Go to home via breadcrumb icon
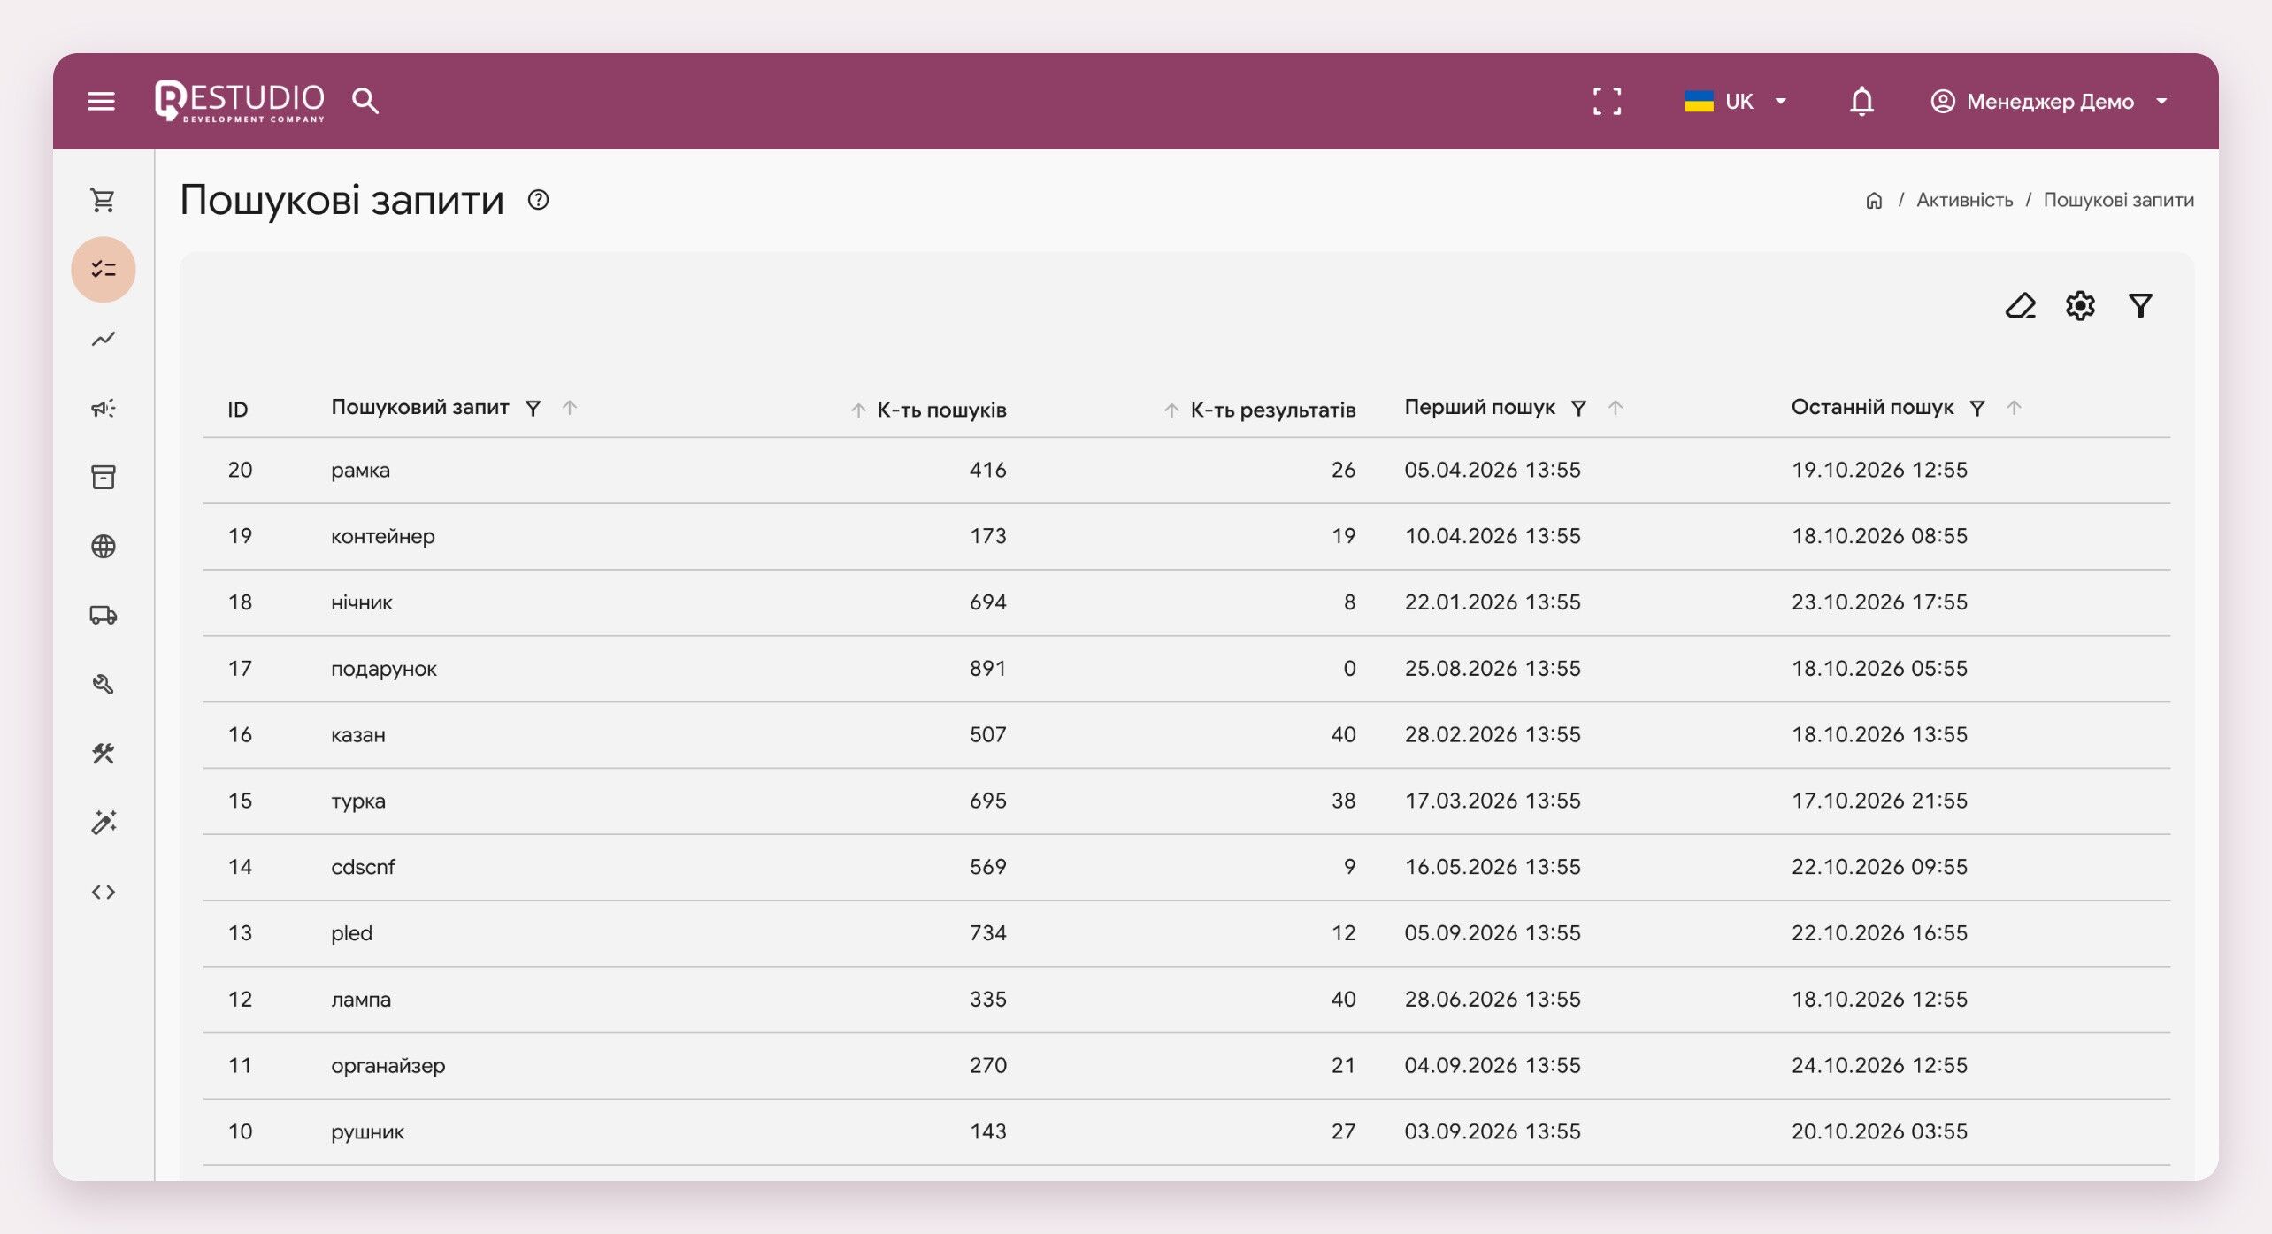Viewport: 2272px width, 1234px height. pos(1874,201)
